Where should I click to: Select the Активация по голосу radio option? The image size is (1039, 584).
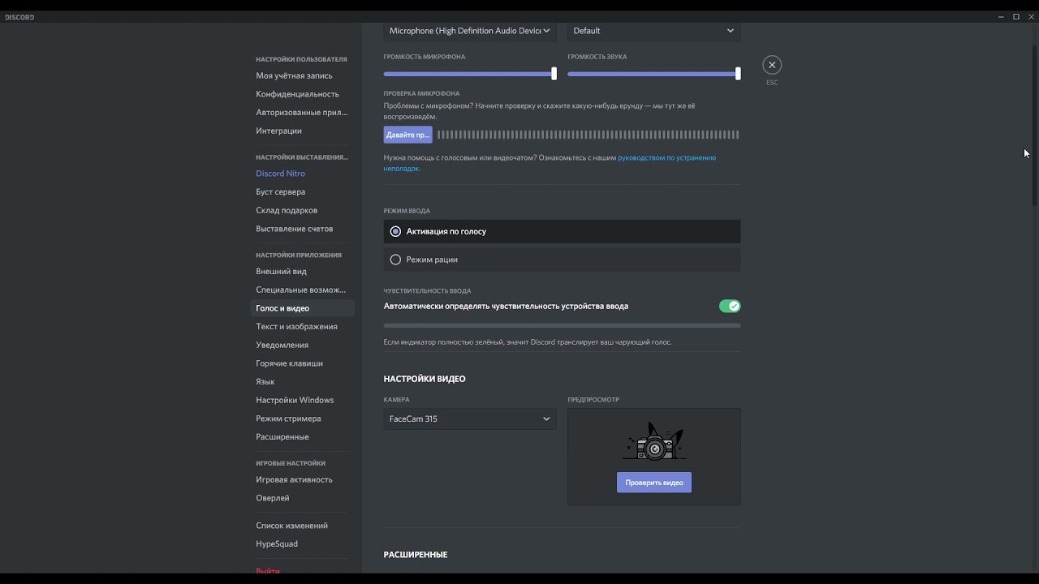(x=562, y=231)
